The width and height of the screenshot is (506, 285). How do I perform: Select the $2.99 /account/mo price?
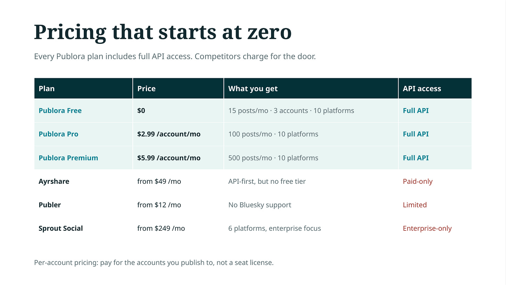click(x=169, y=134)
